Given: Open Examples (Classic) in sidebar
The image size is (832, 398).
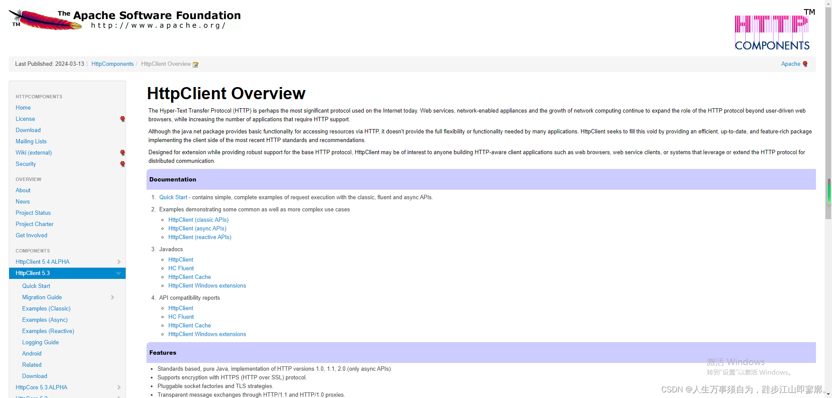Looking at the screenshot, I should point(46,309).
